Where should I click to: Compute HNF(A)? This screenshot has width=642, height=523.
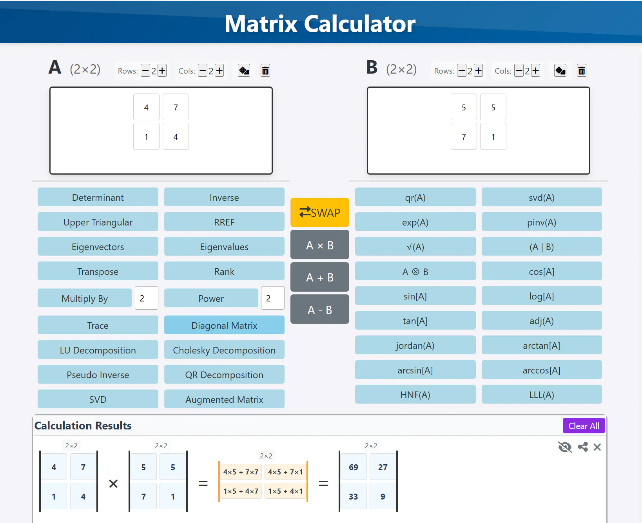coord(415,395)
